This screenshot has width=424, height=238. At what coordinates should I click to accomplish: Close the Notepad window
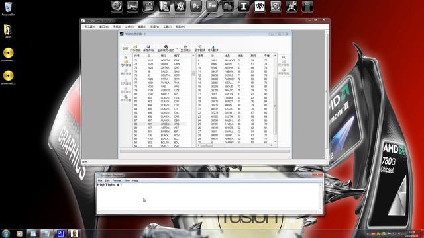[317, 175]
